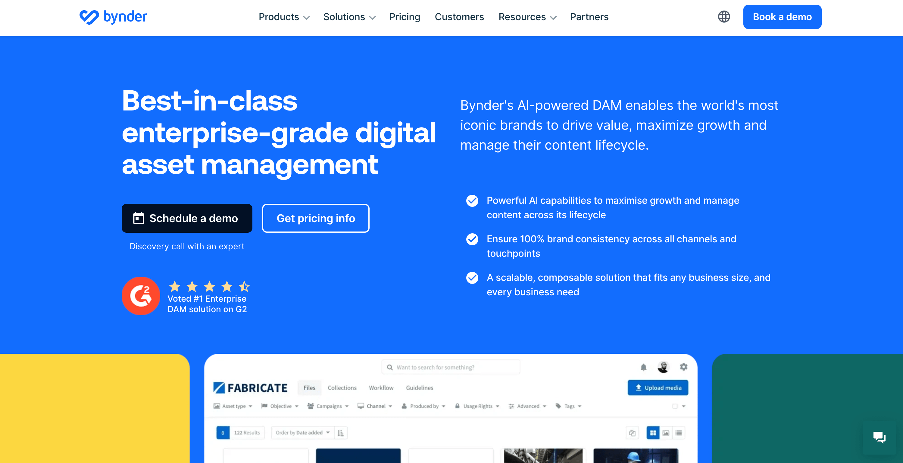
Task: Click the Fabricate logo
Action: tap(250, 388)
